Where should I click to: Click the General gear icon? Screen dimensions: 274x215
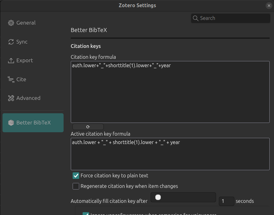point(11,23)
